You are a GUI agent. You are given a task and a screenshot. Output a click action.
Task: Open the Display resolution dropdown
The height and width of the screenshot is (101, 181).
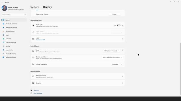(x=112, y=58)
